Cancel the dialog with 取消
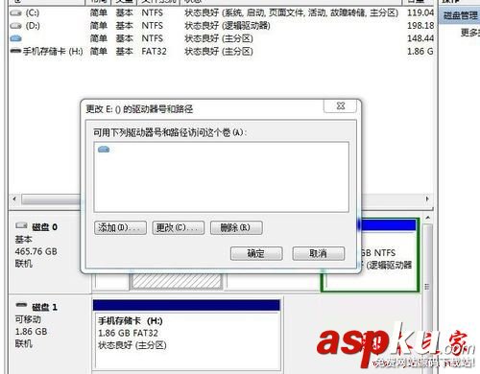Screen dimensions: 480x374 pos(319,254)
